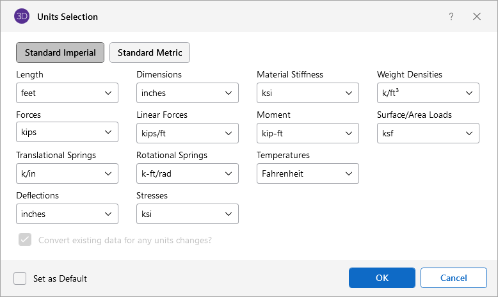Screen dimensions: 498x297
Task: Change the Moment units dropdown
Action: coord(308,133)
